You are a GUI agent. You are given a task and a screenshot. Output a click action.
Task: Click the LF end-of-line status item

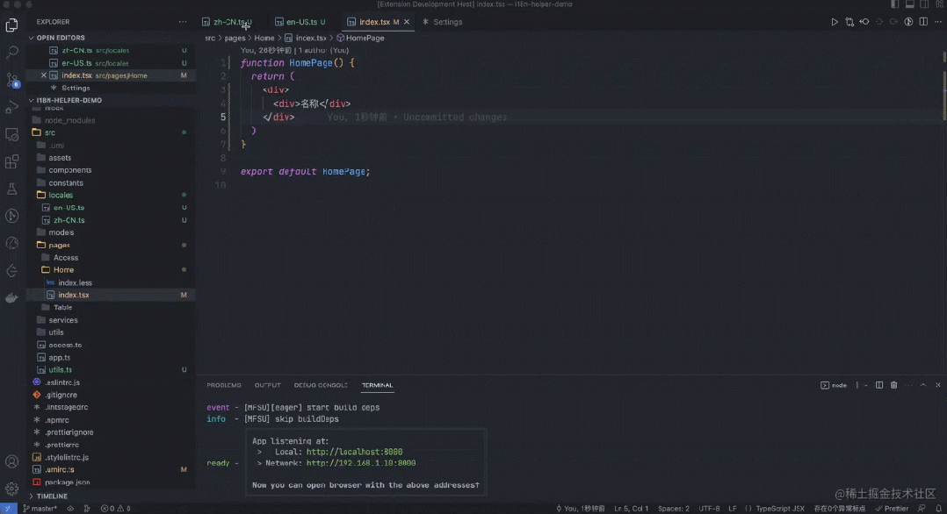(732, 509)
